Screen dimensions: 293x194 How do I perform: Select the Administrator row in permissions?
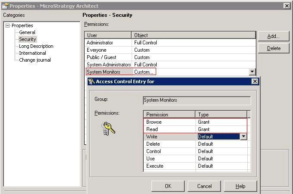[x=170, y=43]
